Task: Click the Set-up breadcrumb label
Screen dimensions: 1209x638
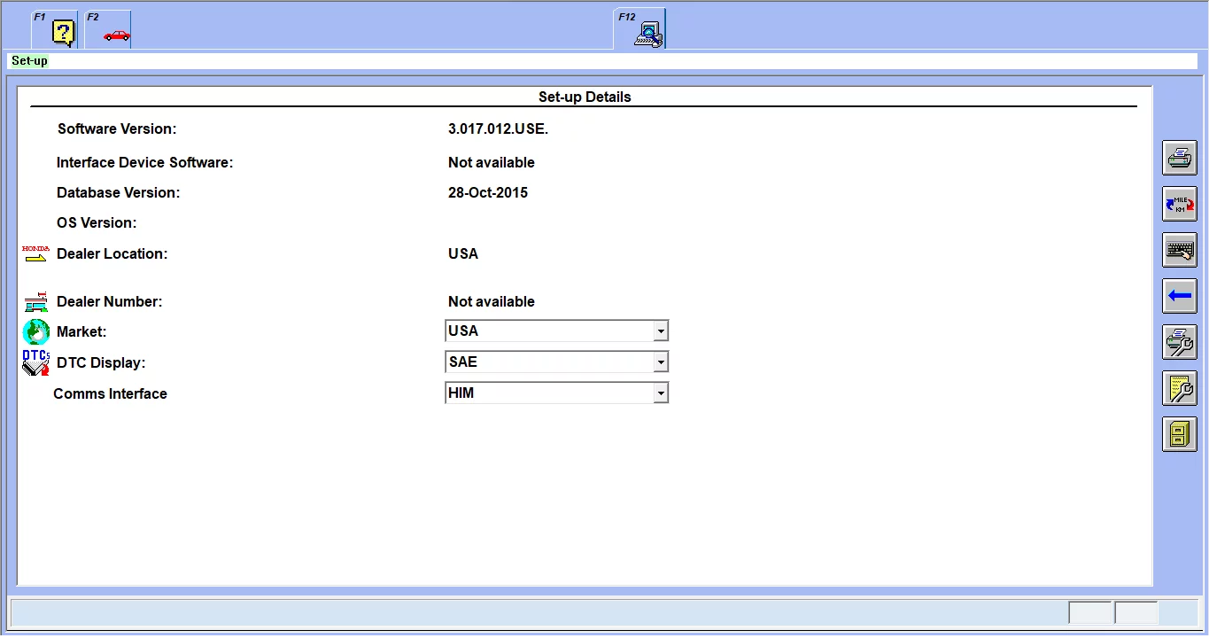Action: point(28,60)
